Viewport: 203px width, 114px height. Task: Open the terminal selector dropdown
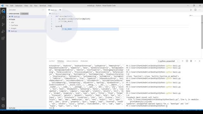168,61
